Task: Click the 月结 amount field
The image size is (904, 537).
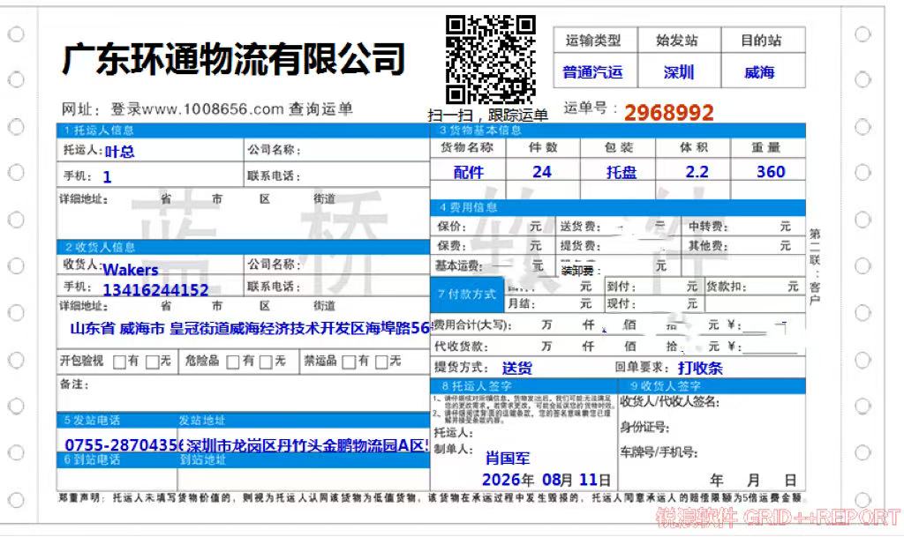Action: pyautogui.click(x=554, y=304)
